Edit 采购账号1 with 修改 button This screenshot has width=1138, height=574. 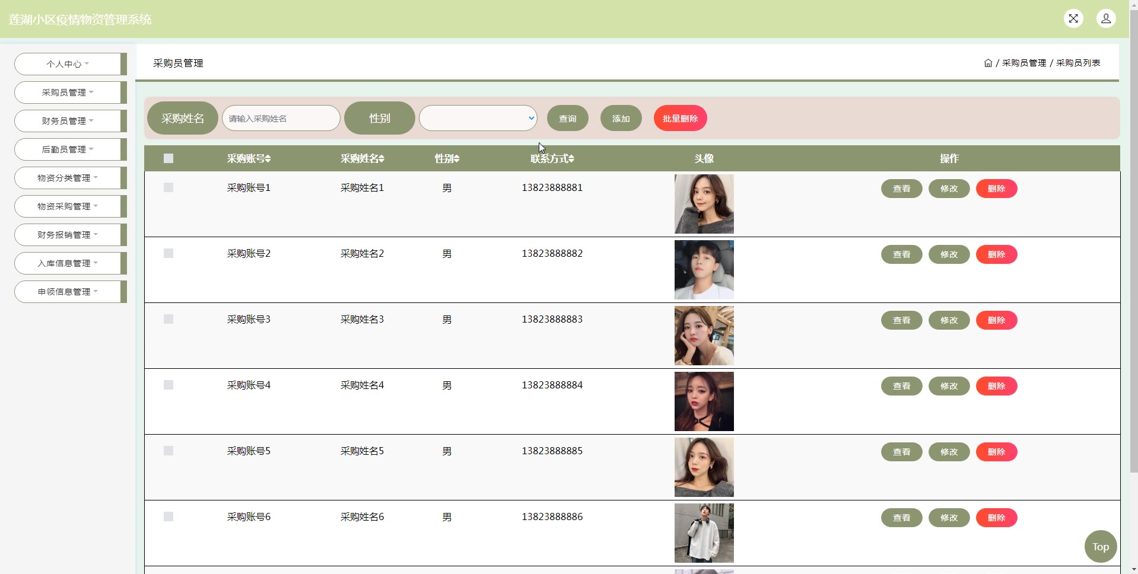[949, 189]
